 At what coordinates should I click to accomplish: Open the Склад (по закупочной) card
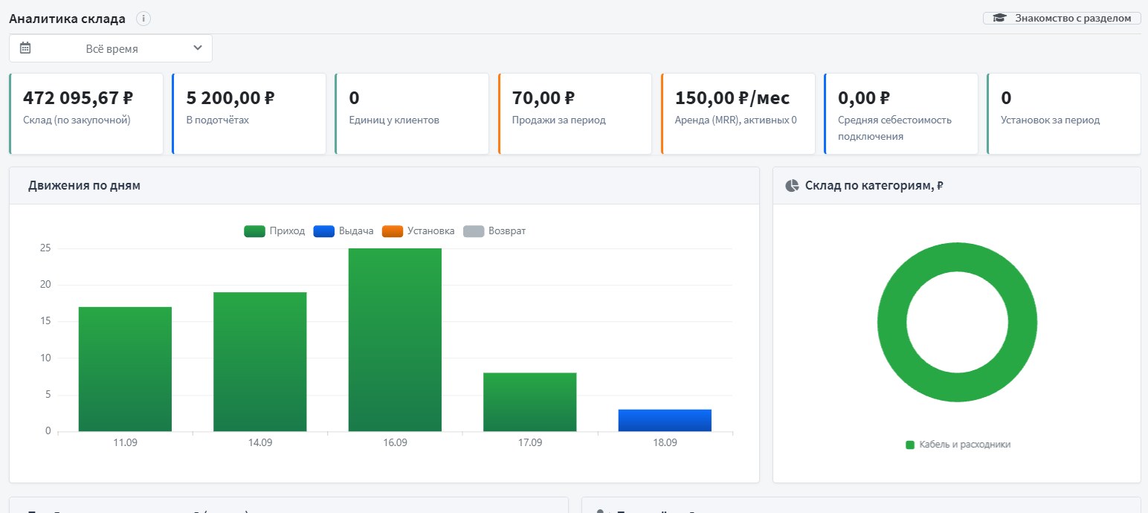click(x=86, y=114)
